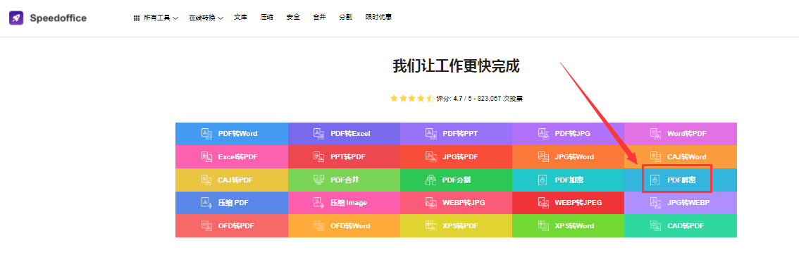
Task: Click the PDF转Excel tile icon
Action: [x=318, y=134]
